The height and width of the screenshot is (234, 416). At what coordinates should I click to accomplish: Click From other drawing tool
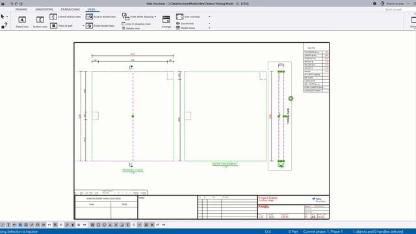pos(138,17)
